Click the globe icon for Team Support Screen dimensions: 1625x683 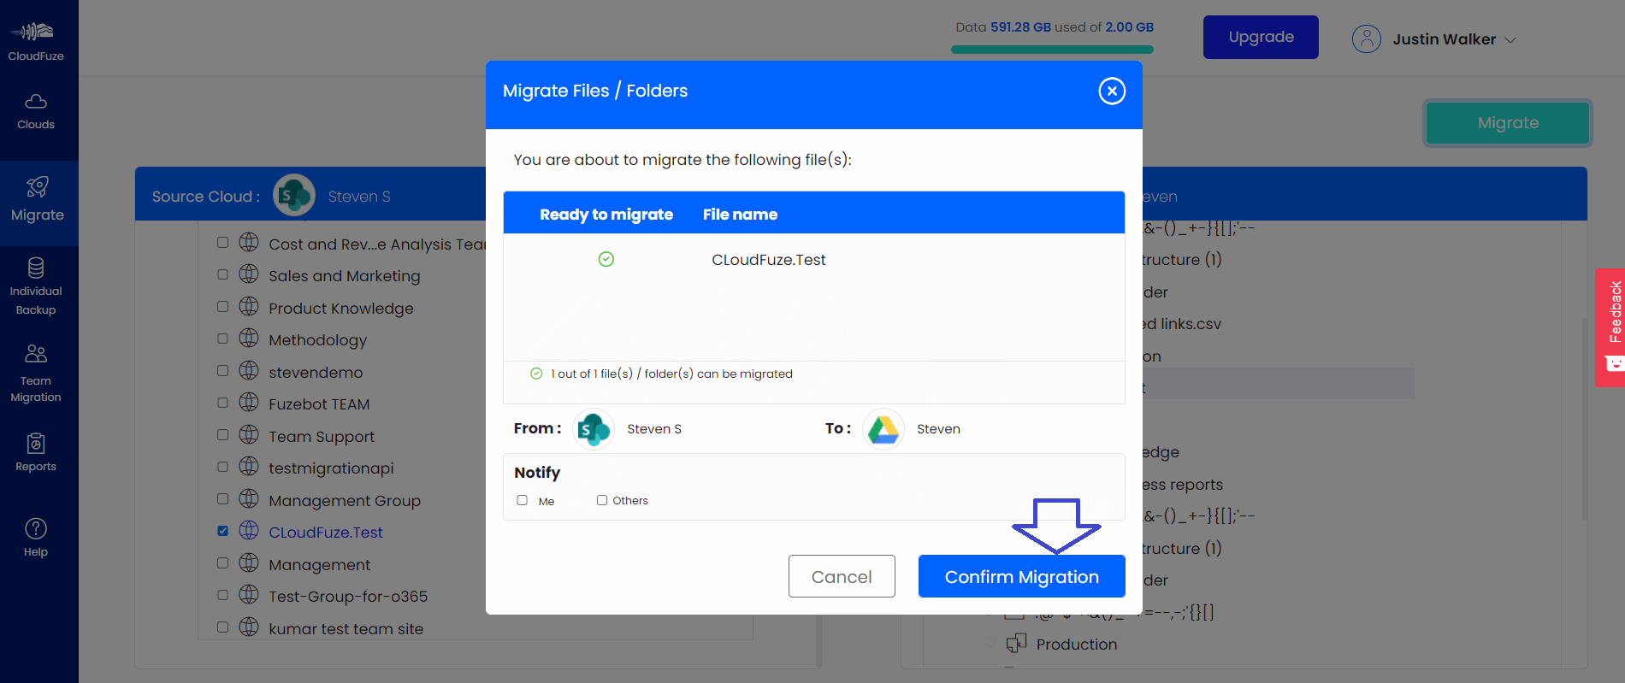tap(249, 434)
